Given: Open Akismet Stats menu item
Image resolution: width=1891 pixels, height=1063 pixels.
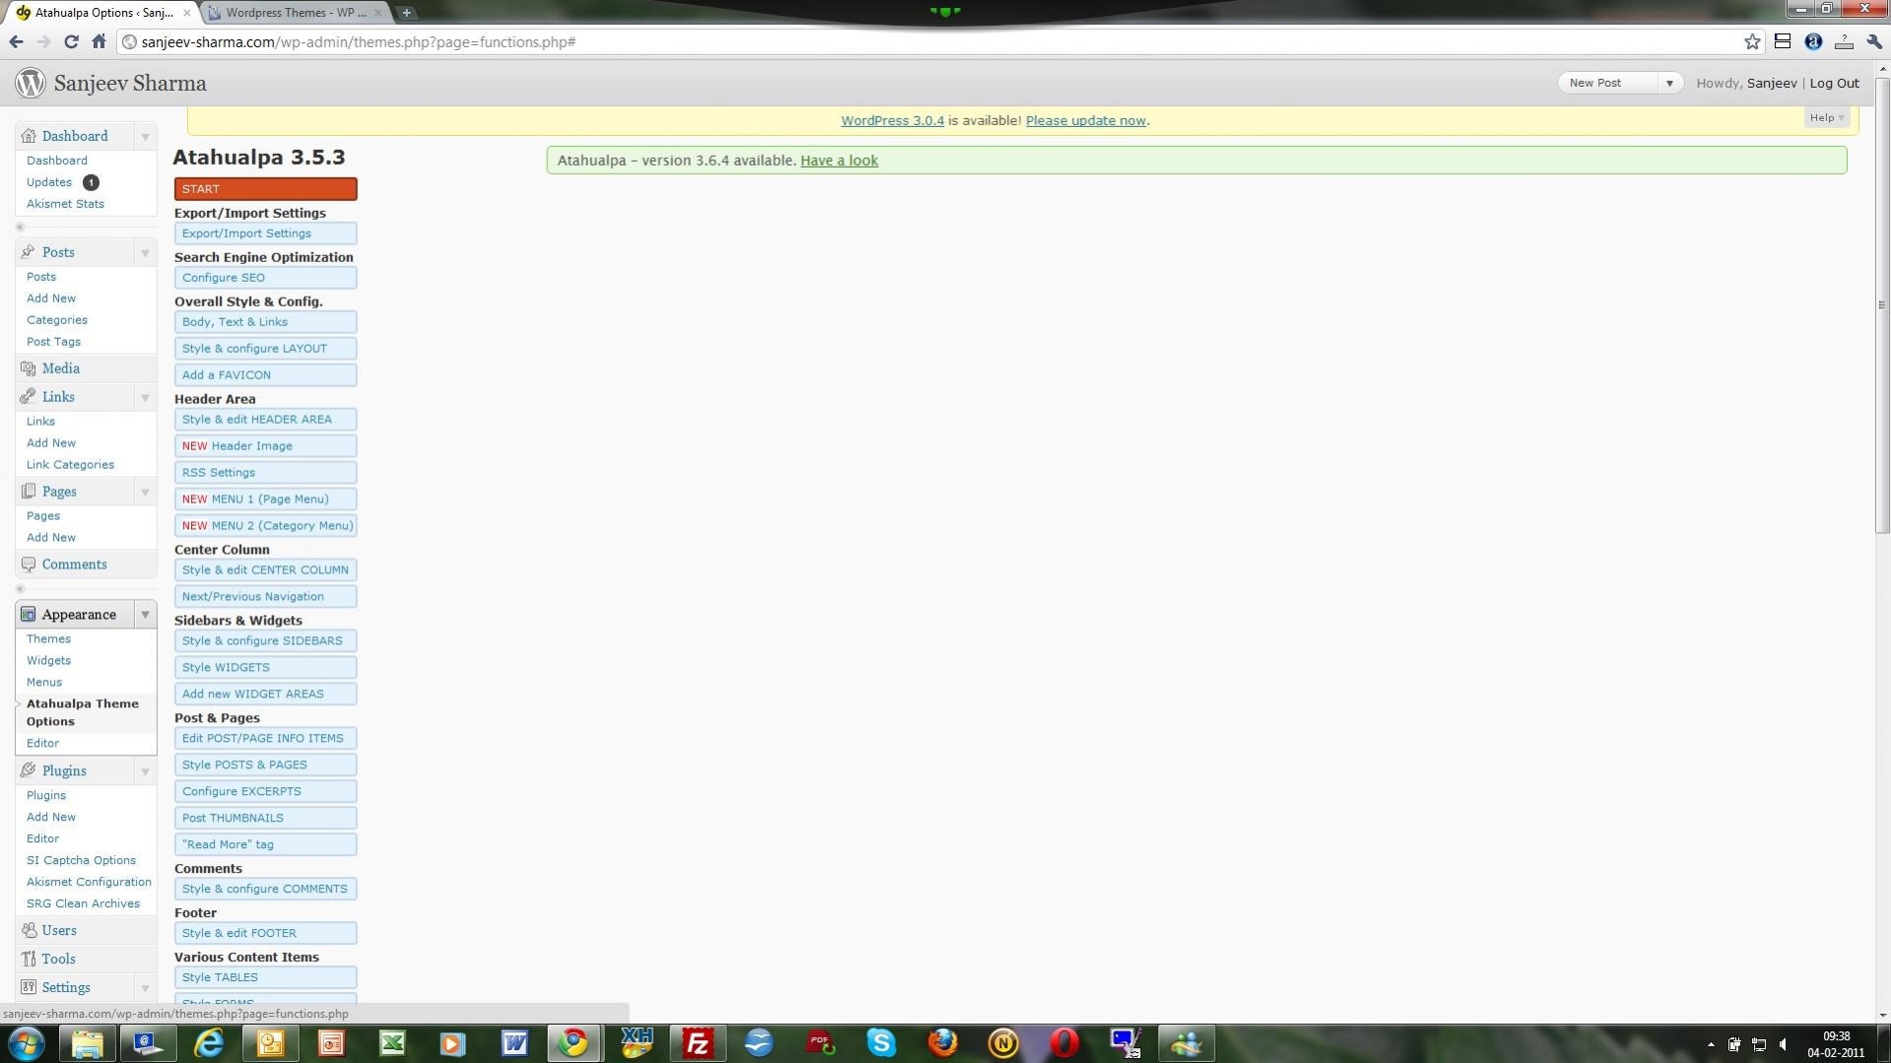Looking at the screenshot, I should point(65,204).
